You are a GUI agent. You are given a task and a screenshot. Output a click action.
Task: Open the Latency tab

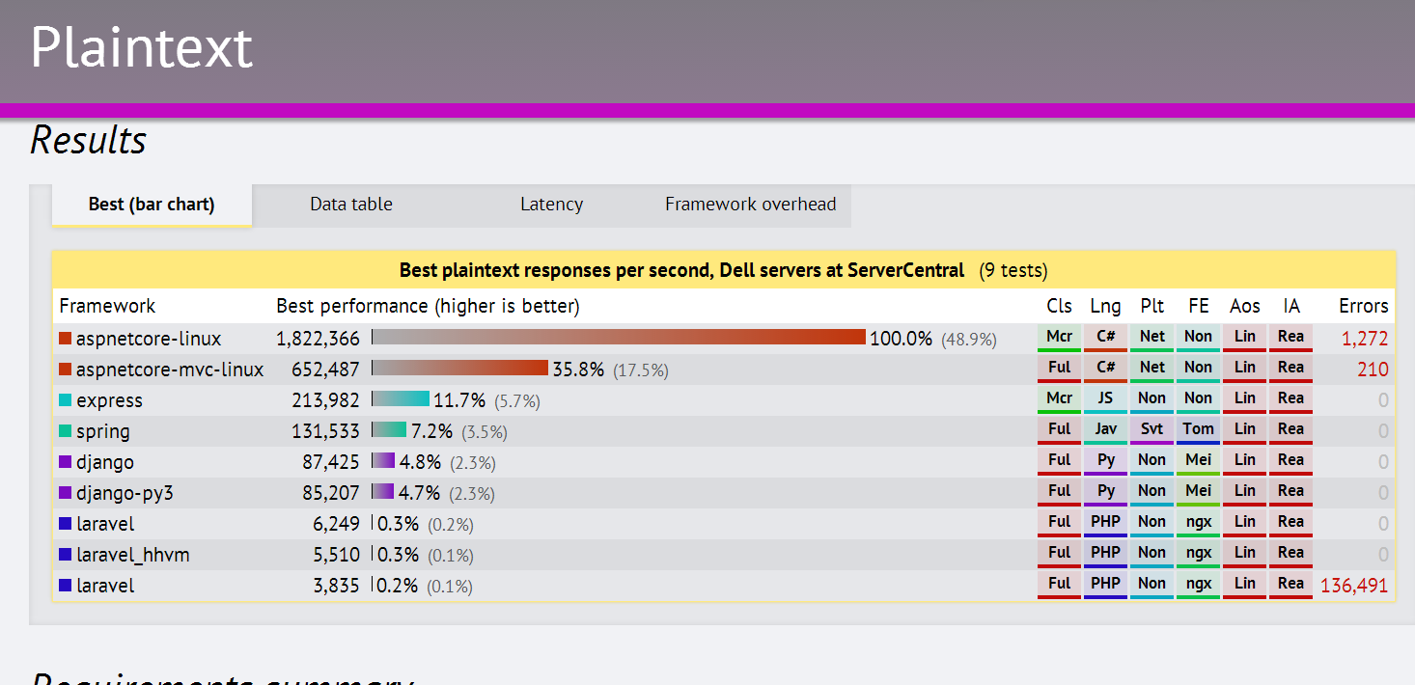[x=551, y=205]
